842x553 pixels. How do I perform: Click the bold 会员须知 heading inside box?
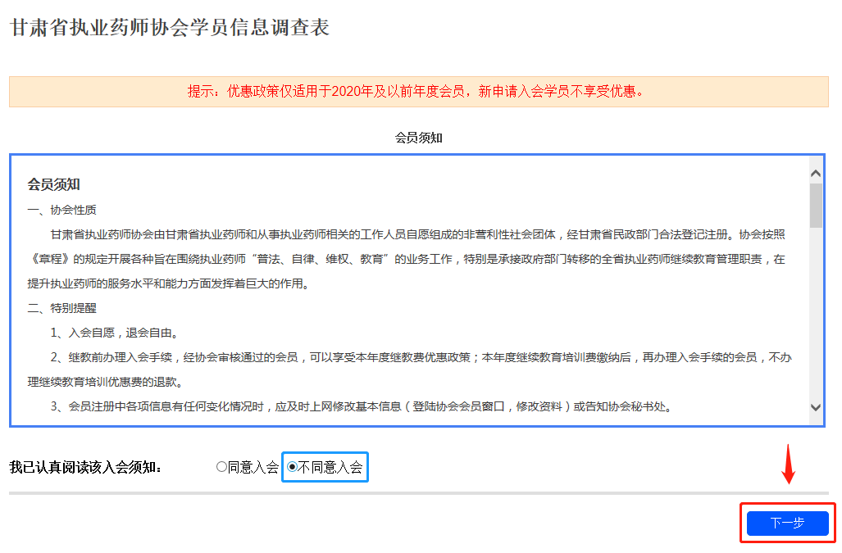click(53, 184)
